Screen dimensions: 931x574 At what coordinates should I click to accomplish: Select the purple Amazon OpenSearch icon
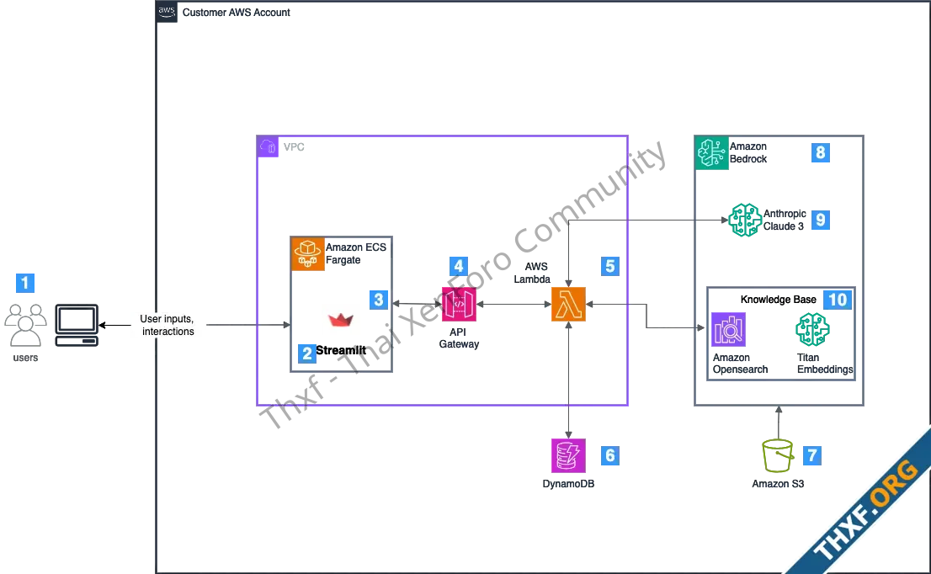coord(728,330)
